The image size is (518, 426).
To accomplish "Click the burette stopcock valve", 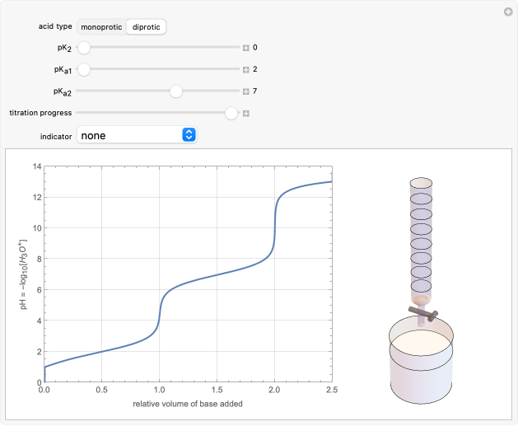I will [422, 313].
